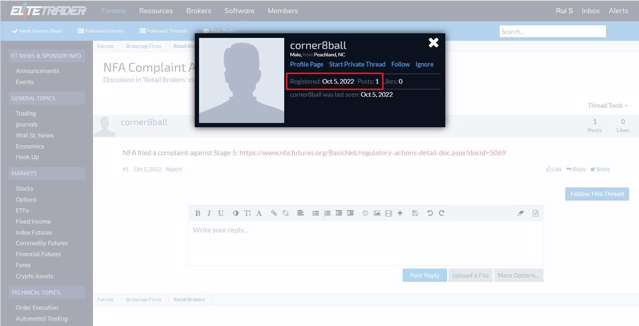Viewport: 639px width, 326px height.
Task: Redo the last edit in editor
Action: click(442, 213)
